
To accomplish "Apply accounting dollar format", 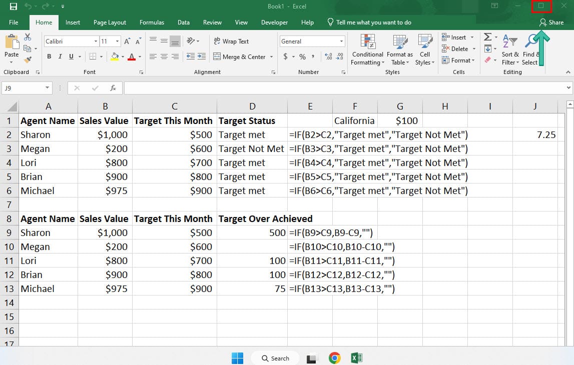I will click(286, 56).
